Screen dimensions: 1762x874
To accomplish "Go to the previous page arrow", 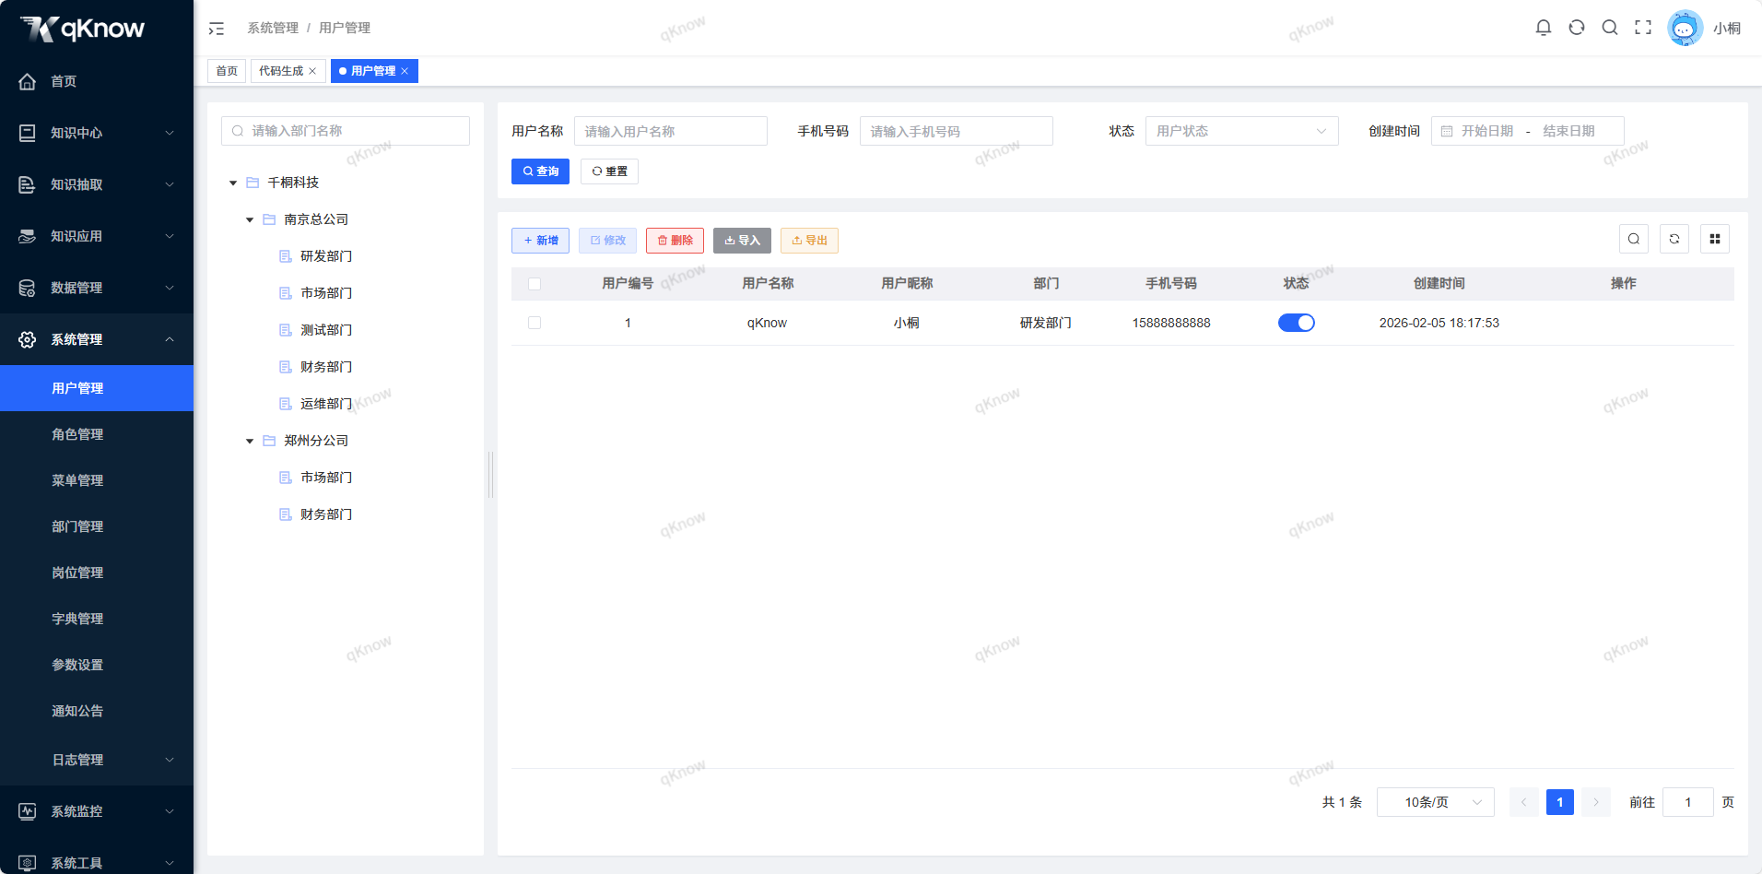I will (1524, 802).
